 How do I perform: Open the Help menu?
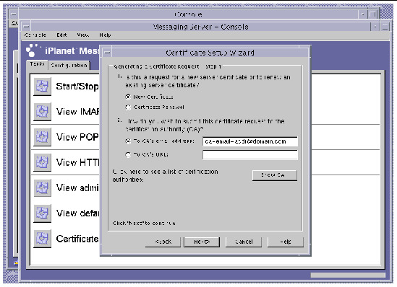pos(105,35)
